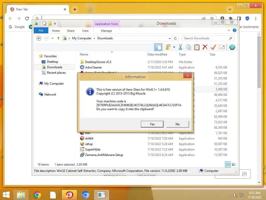266x200 pixels.
Task: Select the setup application file
Action: point(89,144)
